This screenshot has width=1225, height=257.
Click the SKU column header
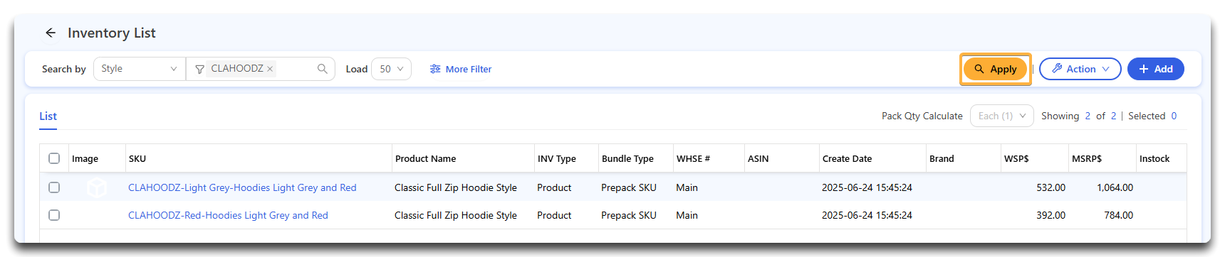[137, 158]
